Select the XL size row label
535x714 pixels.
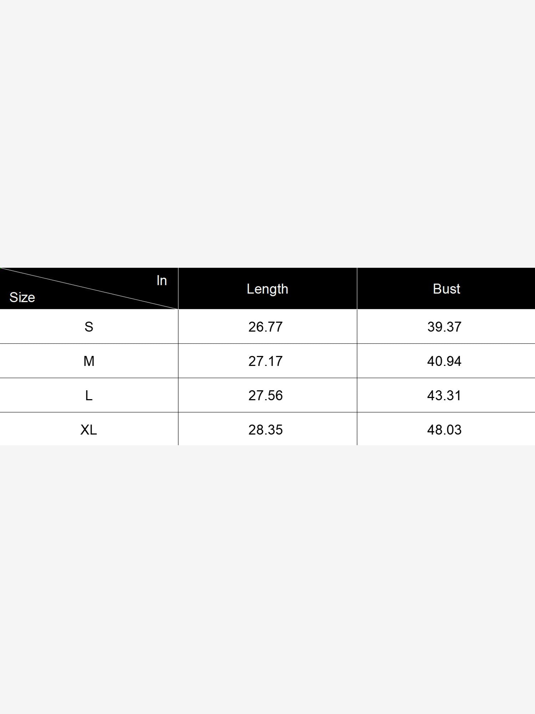[89, 429]
